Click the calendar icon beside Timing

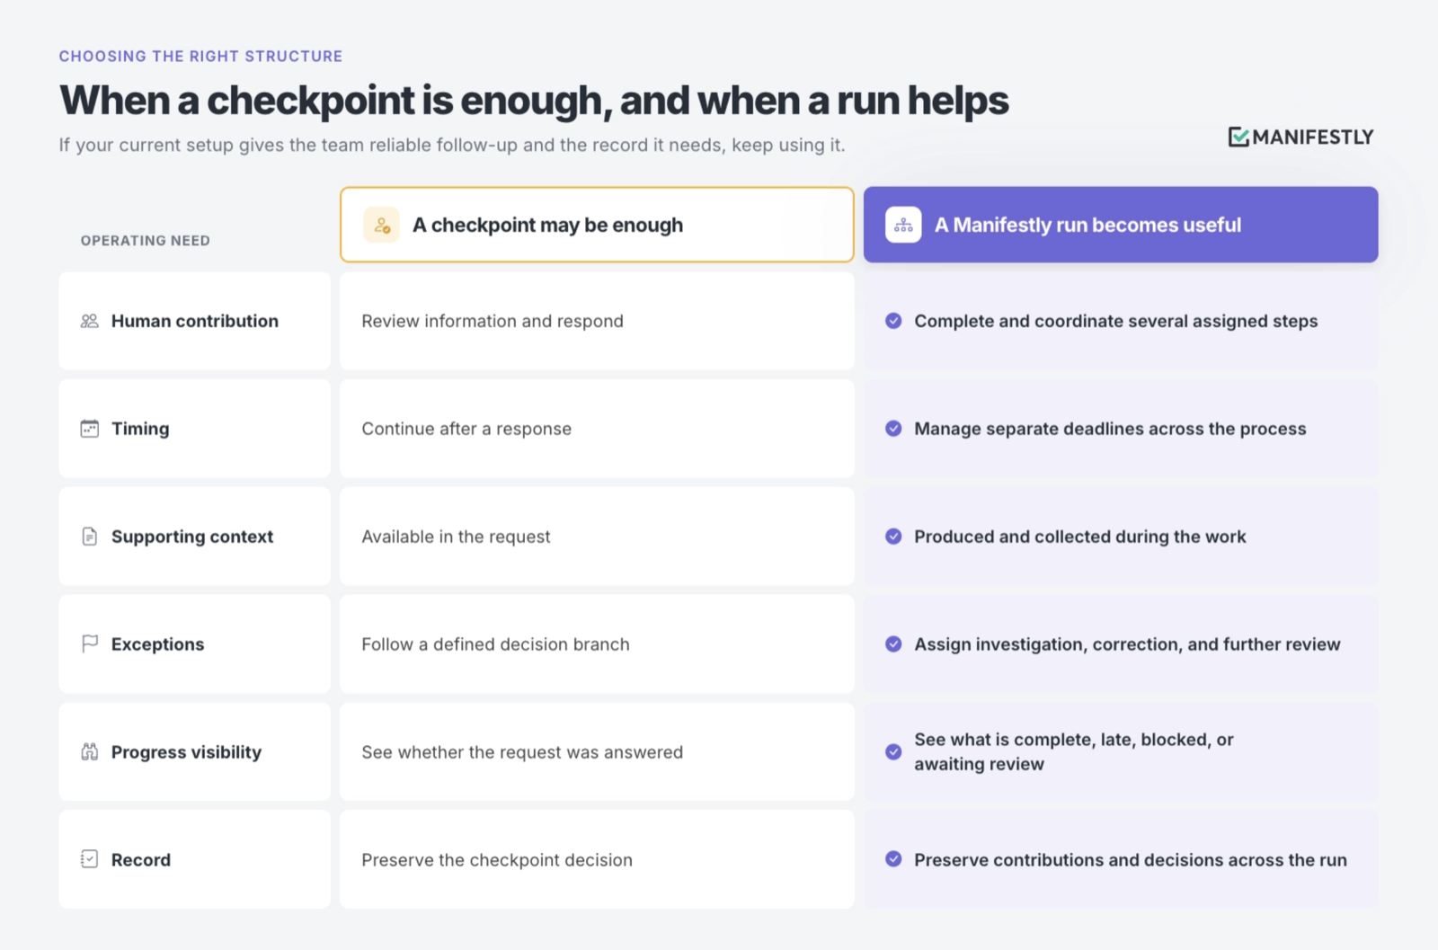(x=90, y=429)
